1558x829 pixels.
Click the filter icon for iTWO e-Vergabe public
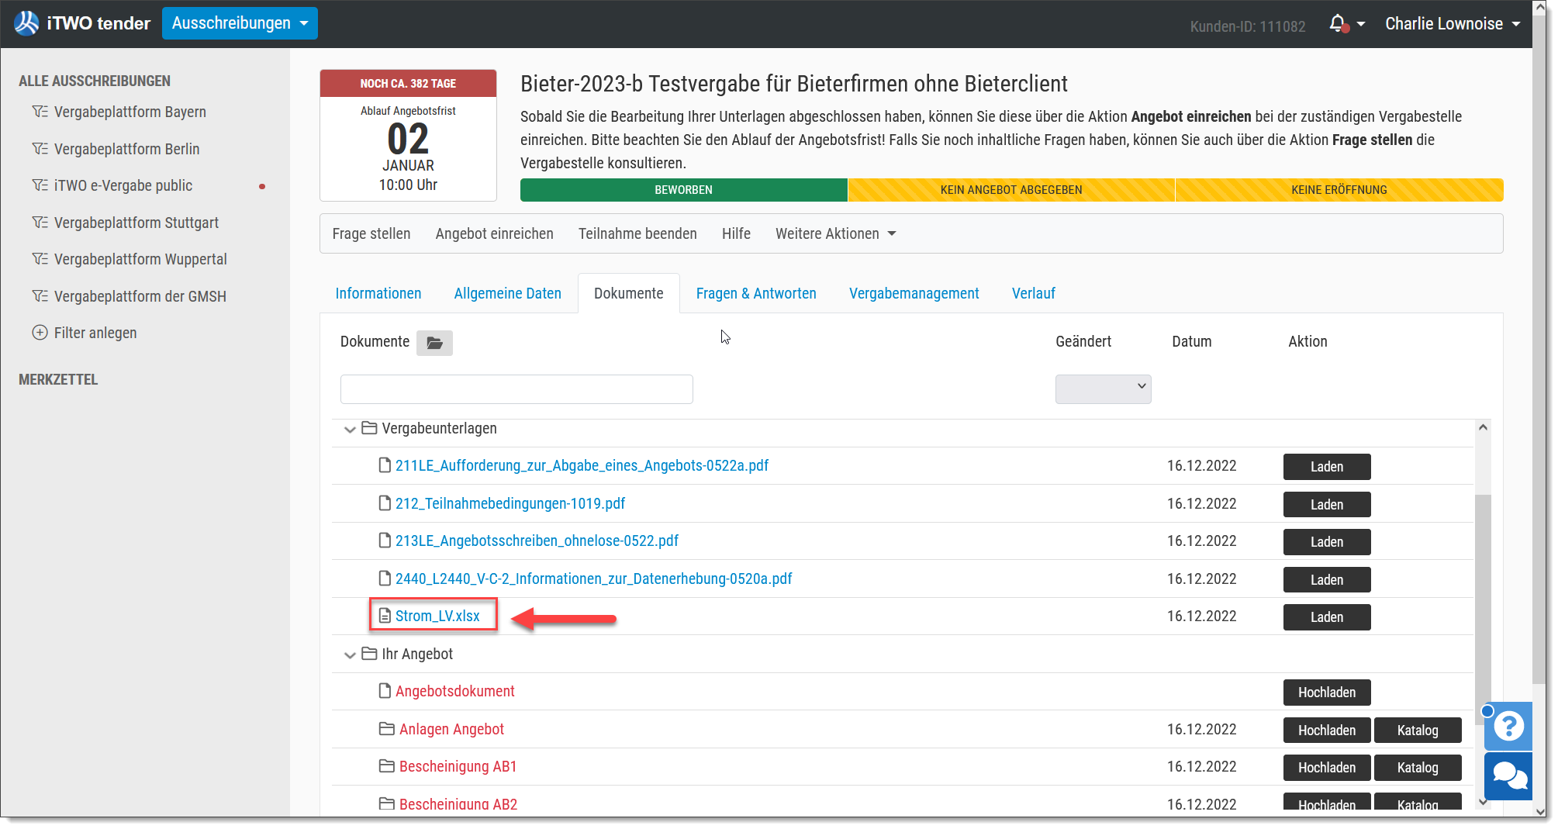(40, 185)
